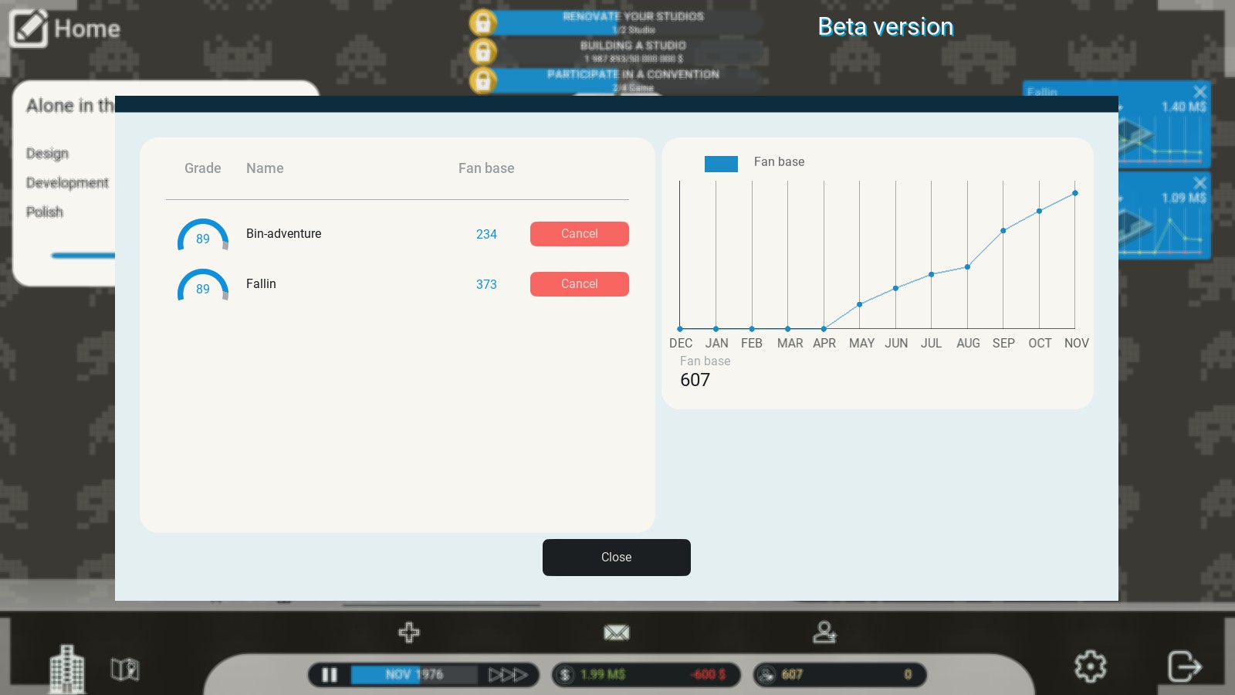Open the settings gear icon
1235x695 pixels.
pyautogui.click(x=1090, y=666)
